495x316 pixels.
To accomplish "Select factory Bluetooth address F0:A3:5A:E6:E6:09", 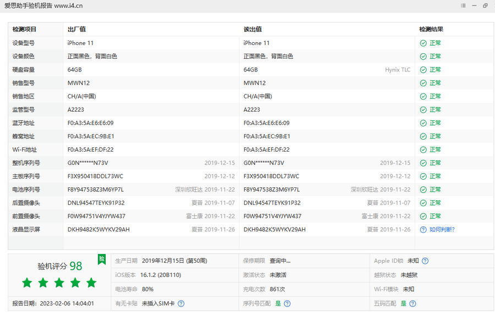I will pos(91,123).
